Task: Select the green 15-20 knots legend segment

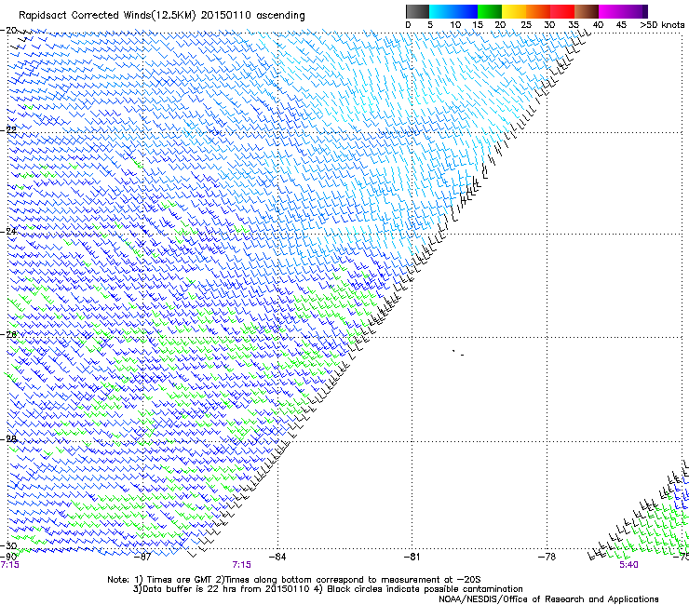Action: pyautogui.click(x=490, y=11)
